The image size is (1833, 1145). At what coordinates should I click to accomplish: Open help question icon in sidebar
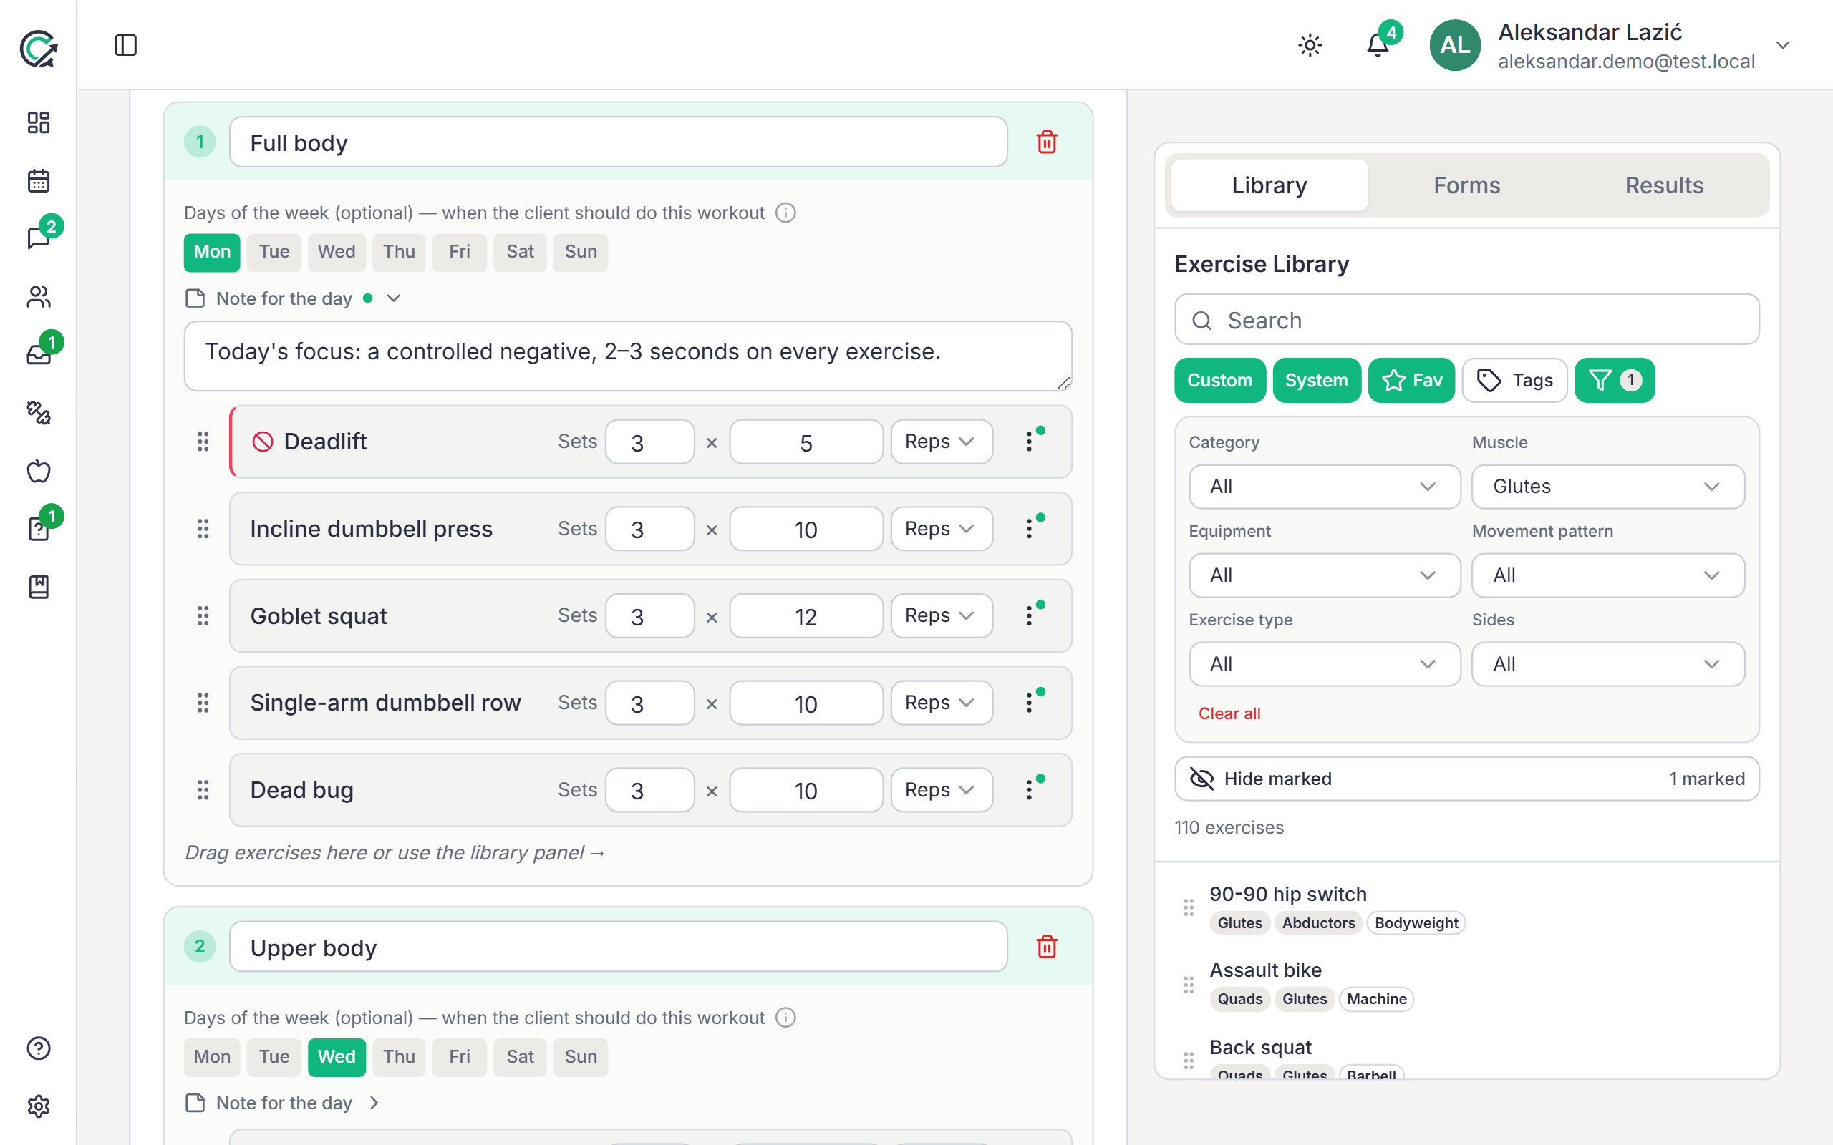[x=39, y=1048]
